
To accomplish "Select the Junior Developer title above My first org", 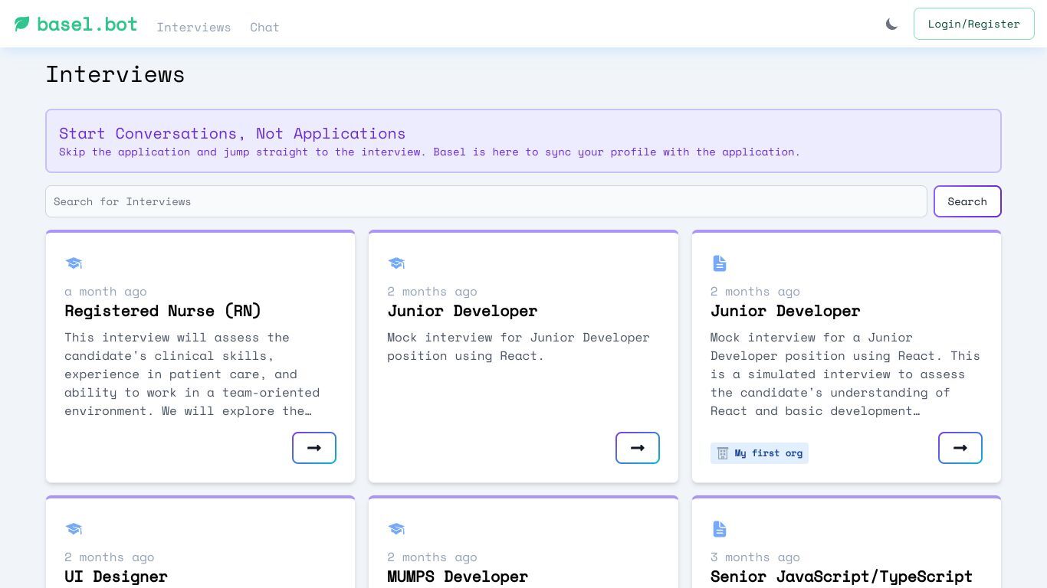I will (786, 311).
